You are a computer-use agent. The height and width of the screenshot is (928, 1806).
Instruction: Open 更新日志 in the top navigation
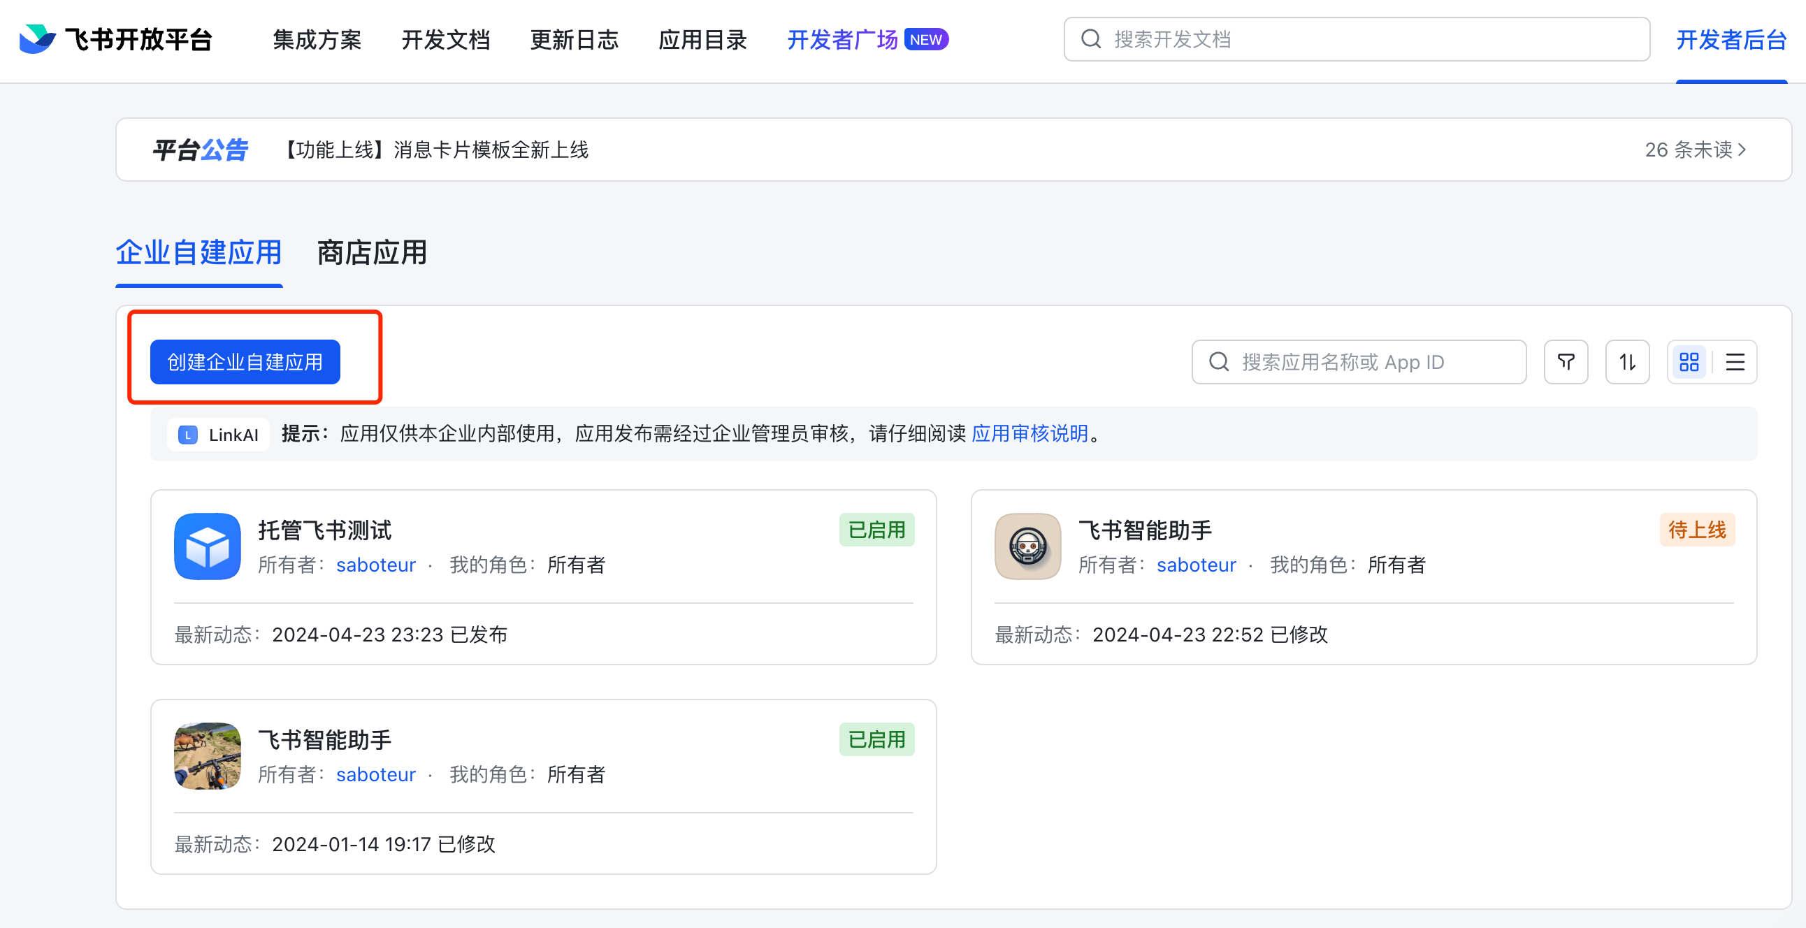(x=575, y=39)
